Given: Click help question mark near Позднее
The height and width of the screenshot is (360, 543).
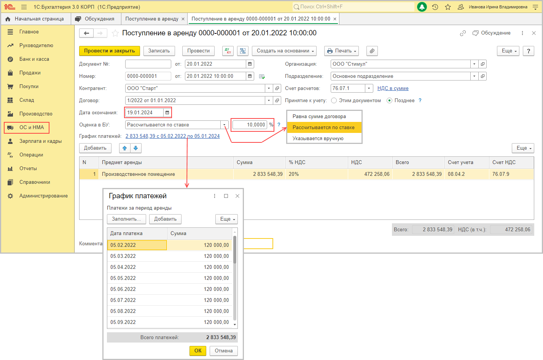Looking at the screenshot, I should (420, 101).
